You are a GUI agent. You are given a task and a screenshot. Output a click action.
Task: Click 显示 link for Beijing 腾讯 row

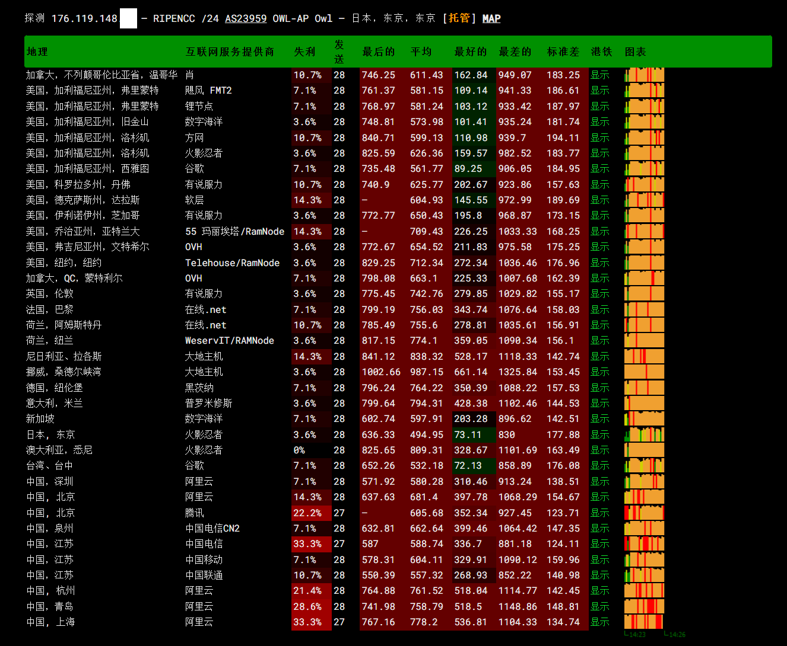click(x=599, y=513)
